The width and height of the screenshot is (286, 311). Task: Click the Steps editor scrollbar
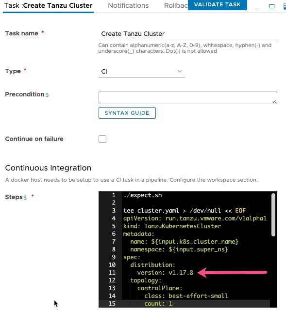(x=273, y=215)
